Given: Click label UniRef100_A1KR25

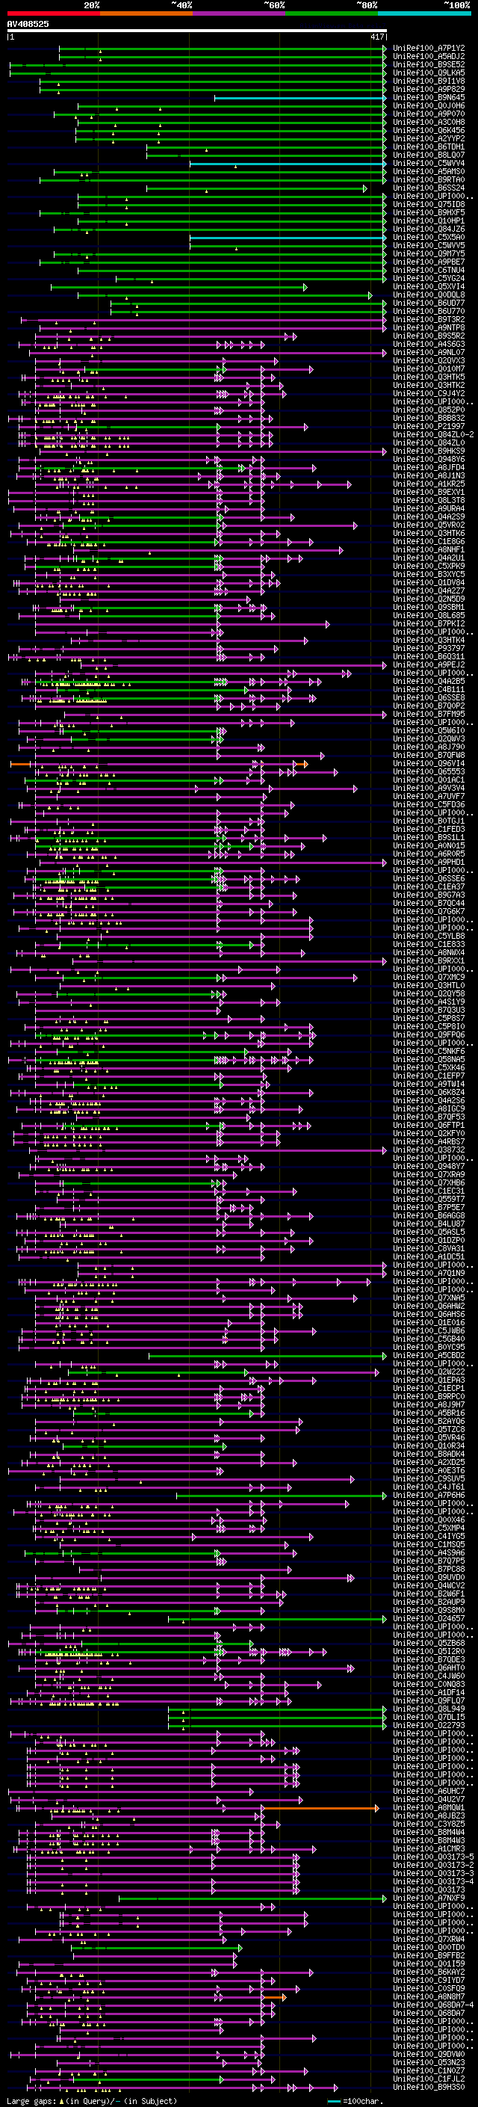Looking at the screenshot, I should (429, 484).
